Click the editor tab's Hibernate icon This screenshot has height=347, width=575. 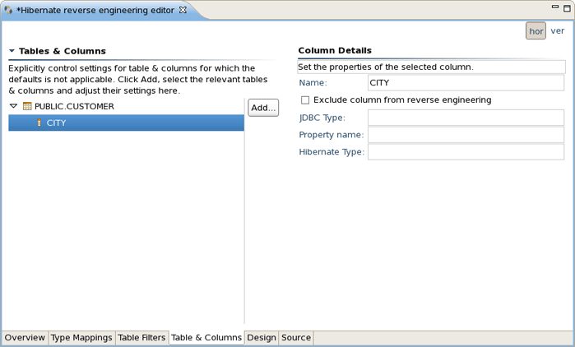[x=8, y=10]
